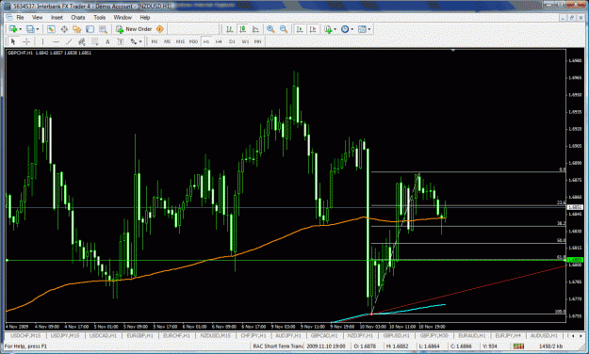The image size is (589, 354).
Task: Select the H1 timeframe button
Action: click(x=206, y=41)
